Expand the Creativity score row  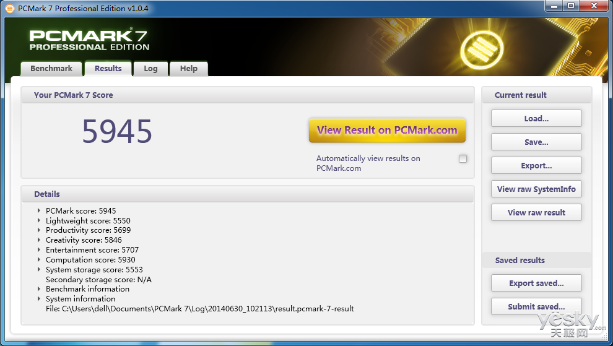tap(39, 240)
